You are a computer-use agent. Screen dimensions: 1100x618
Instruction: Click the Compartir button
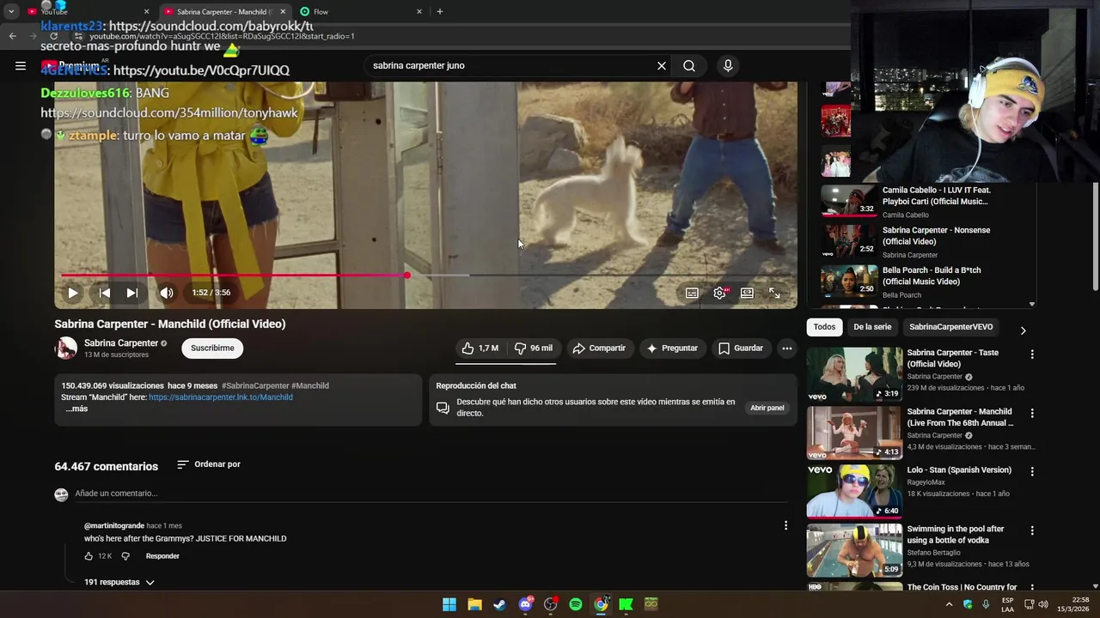[x=599, y=348]
